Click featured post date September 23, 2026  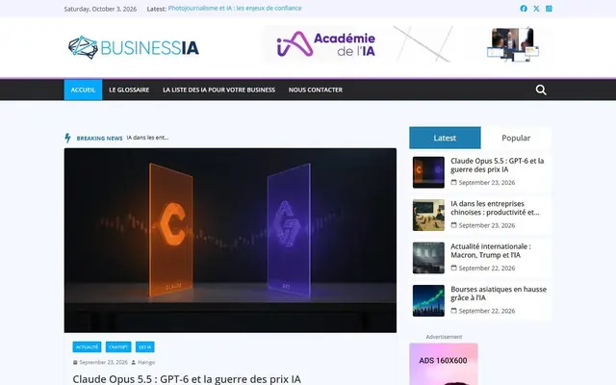pyautogui.click(x=103, y=362)
